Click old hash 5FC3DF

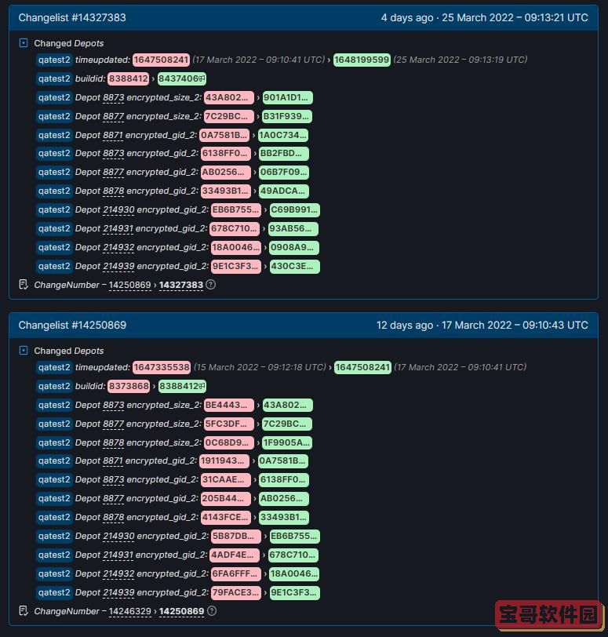(x=228, y=424)
